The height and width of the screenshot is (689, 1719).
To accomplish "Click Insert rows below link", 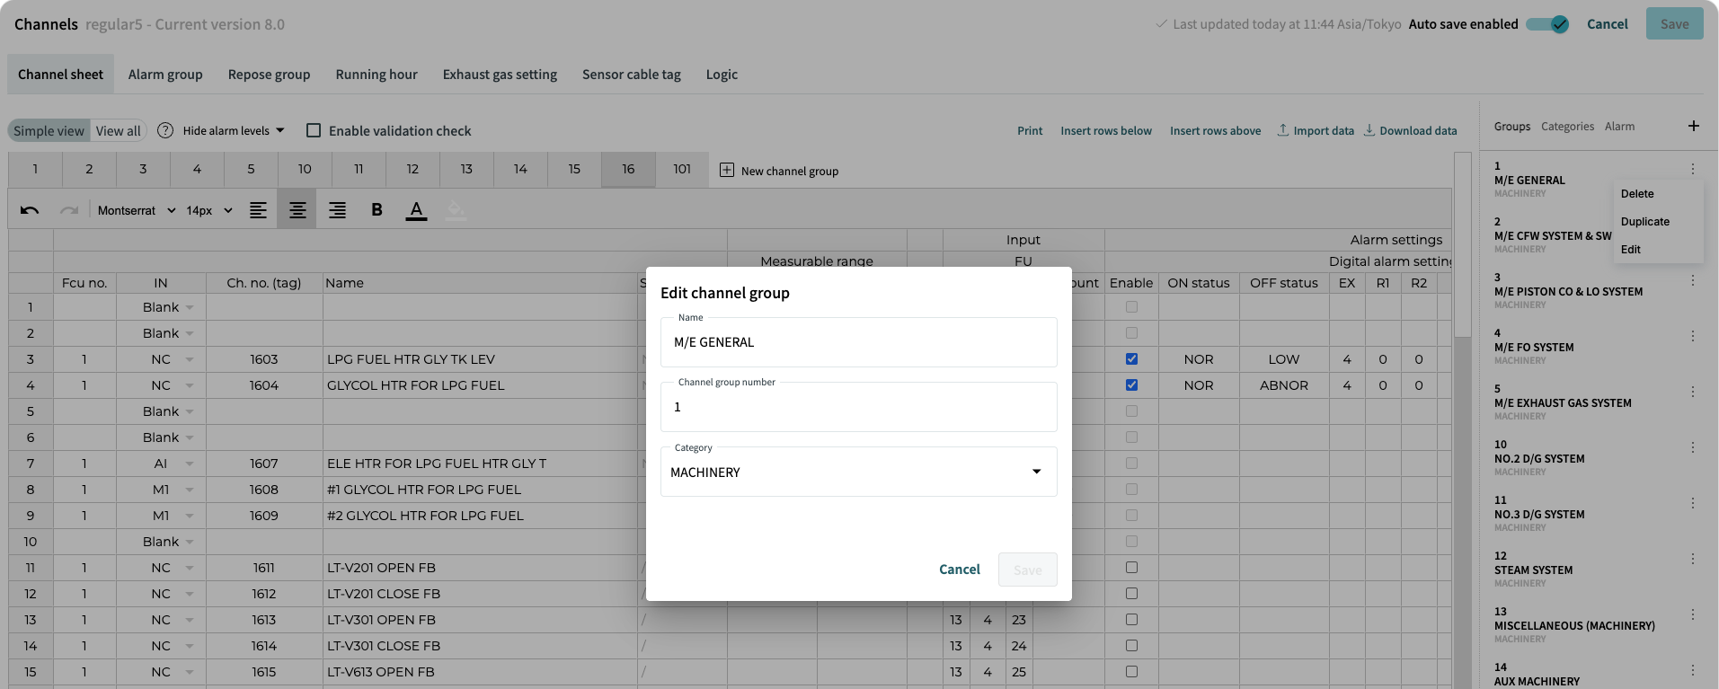I will pos(1106,130).
